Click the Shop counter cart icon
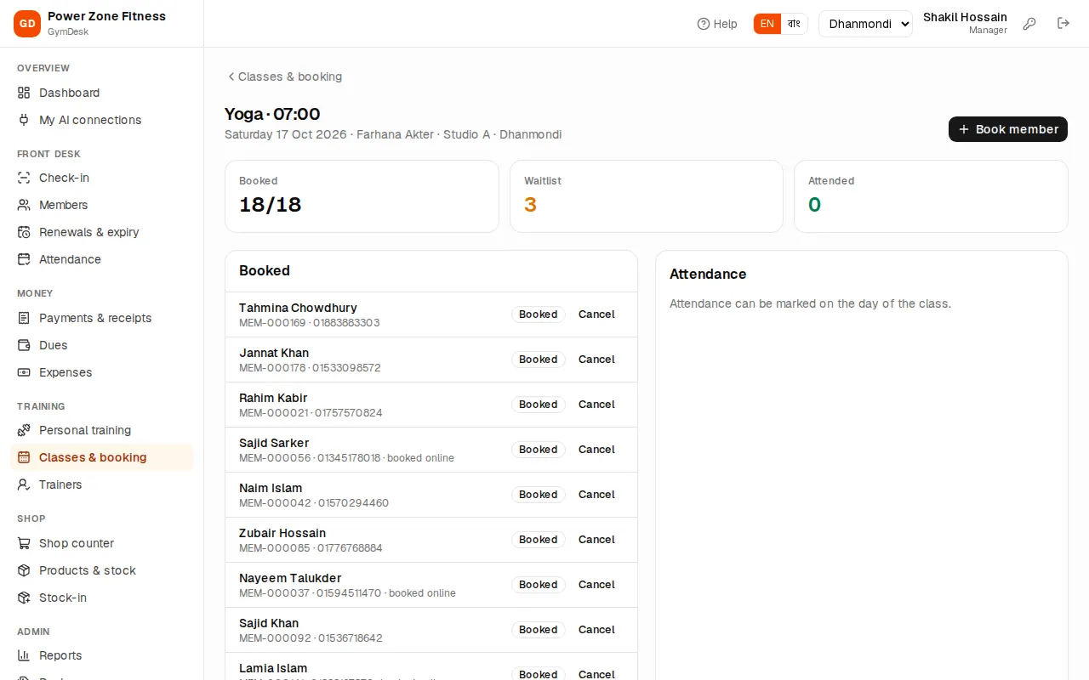 (24, 543)
